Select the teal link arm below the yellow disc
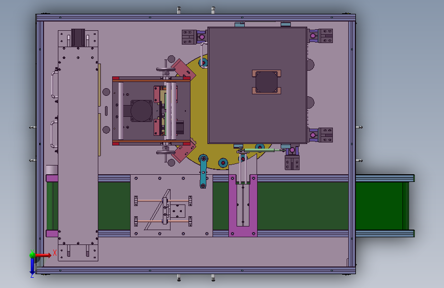Screen dimensions: 444x288 point(203,172)
